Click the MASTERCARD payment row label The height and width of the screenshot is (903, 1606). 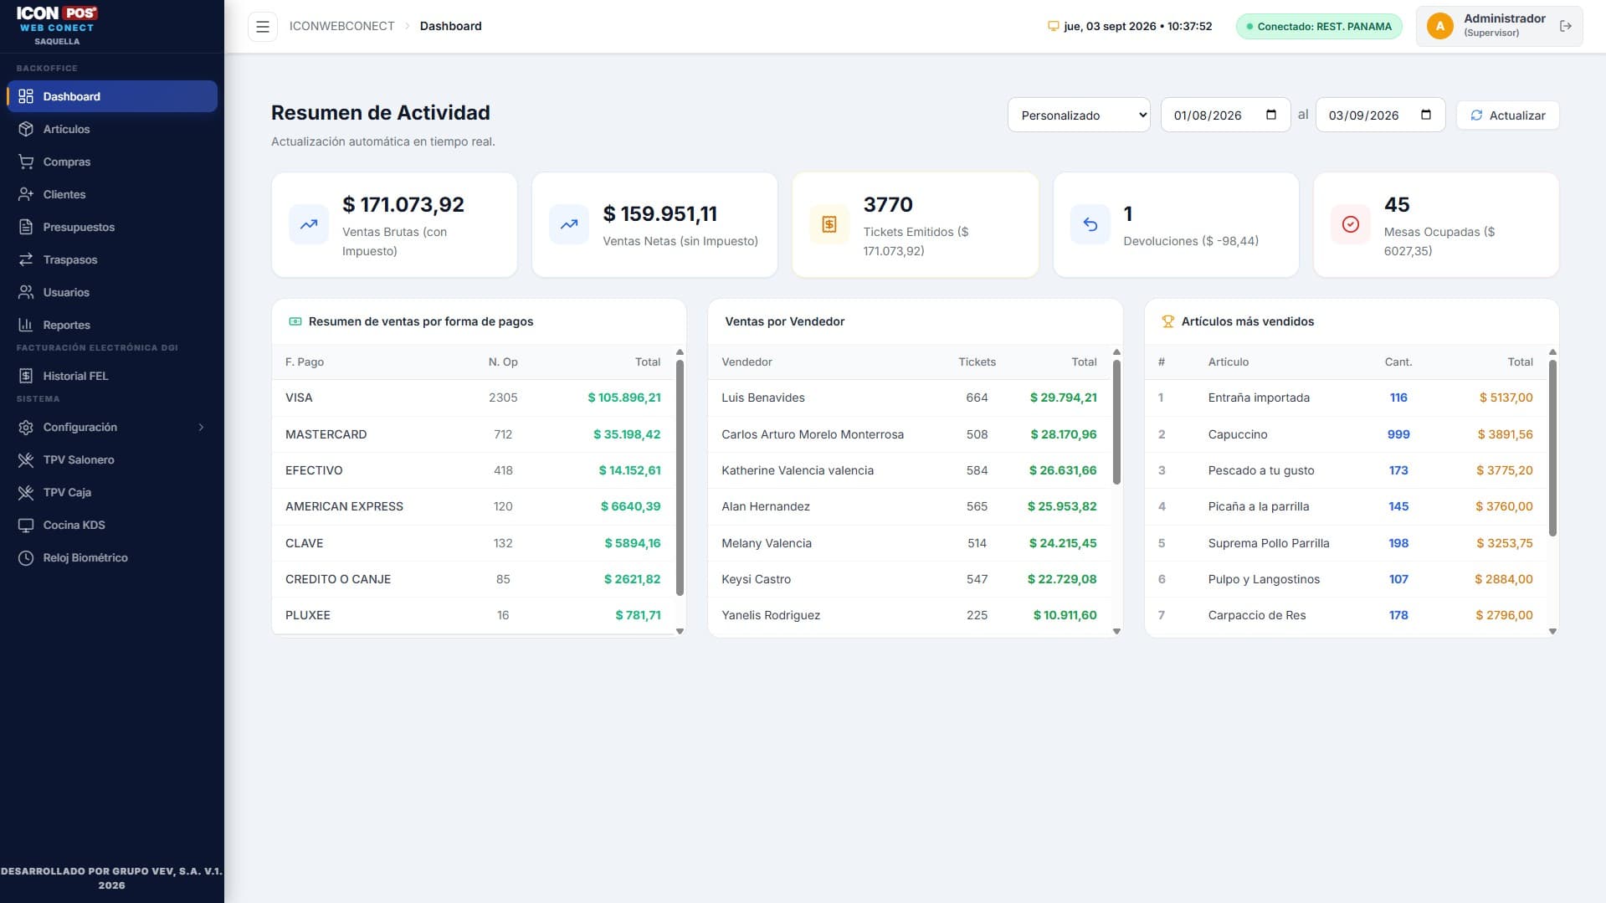coord(326,434)
